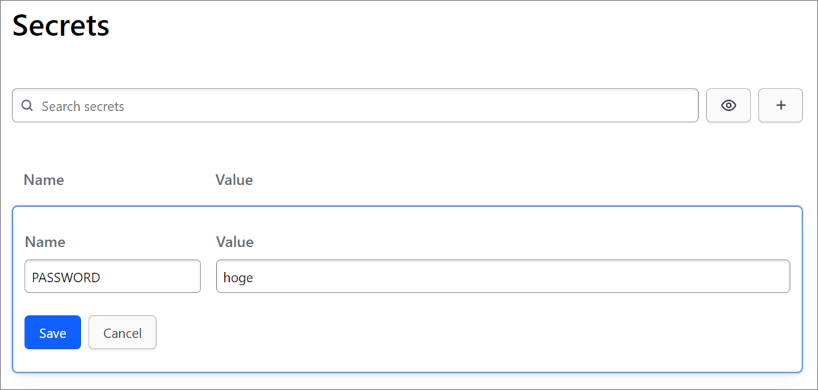Click the Value column header in the table

coord(234,180)
